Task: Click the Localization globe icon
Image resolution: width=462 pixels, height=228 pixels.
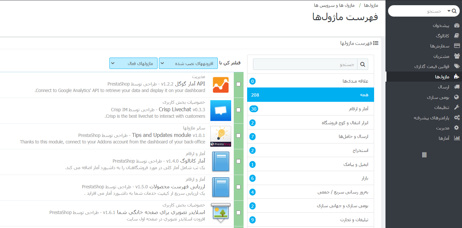Action: pos(457,97)
